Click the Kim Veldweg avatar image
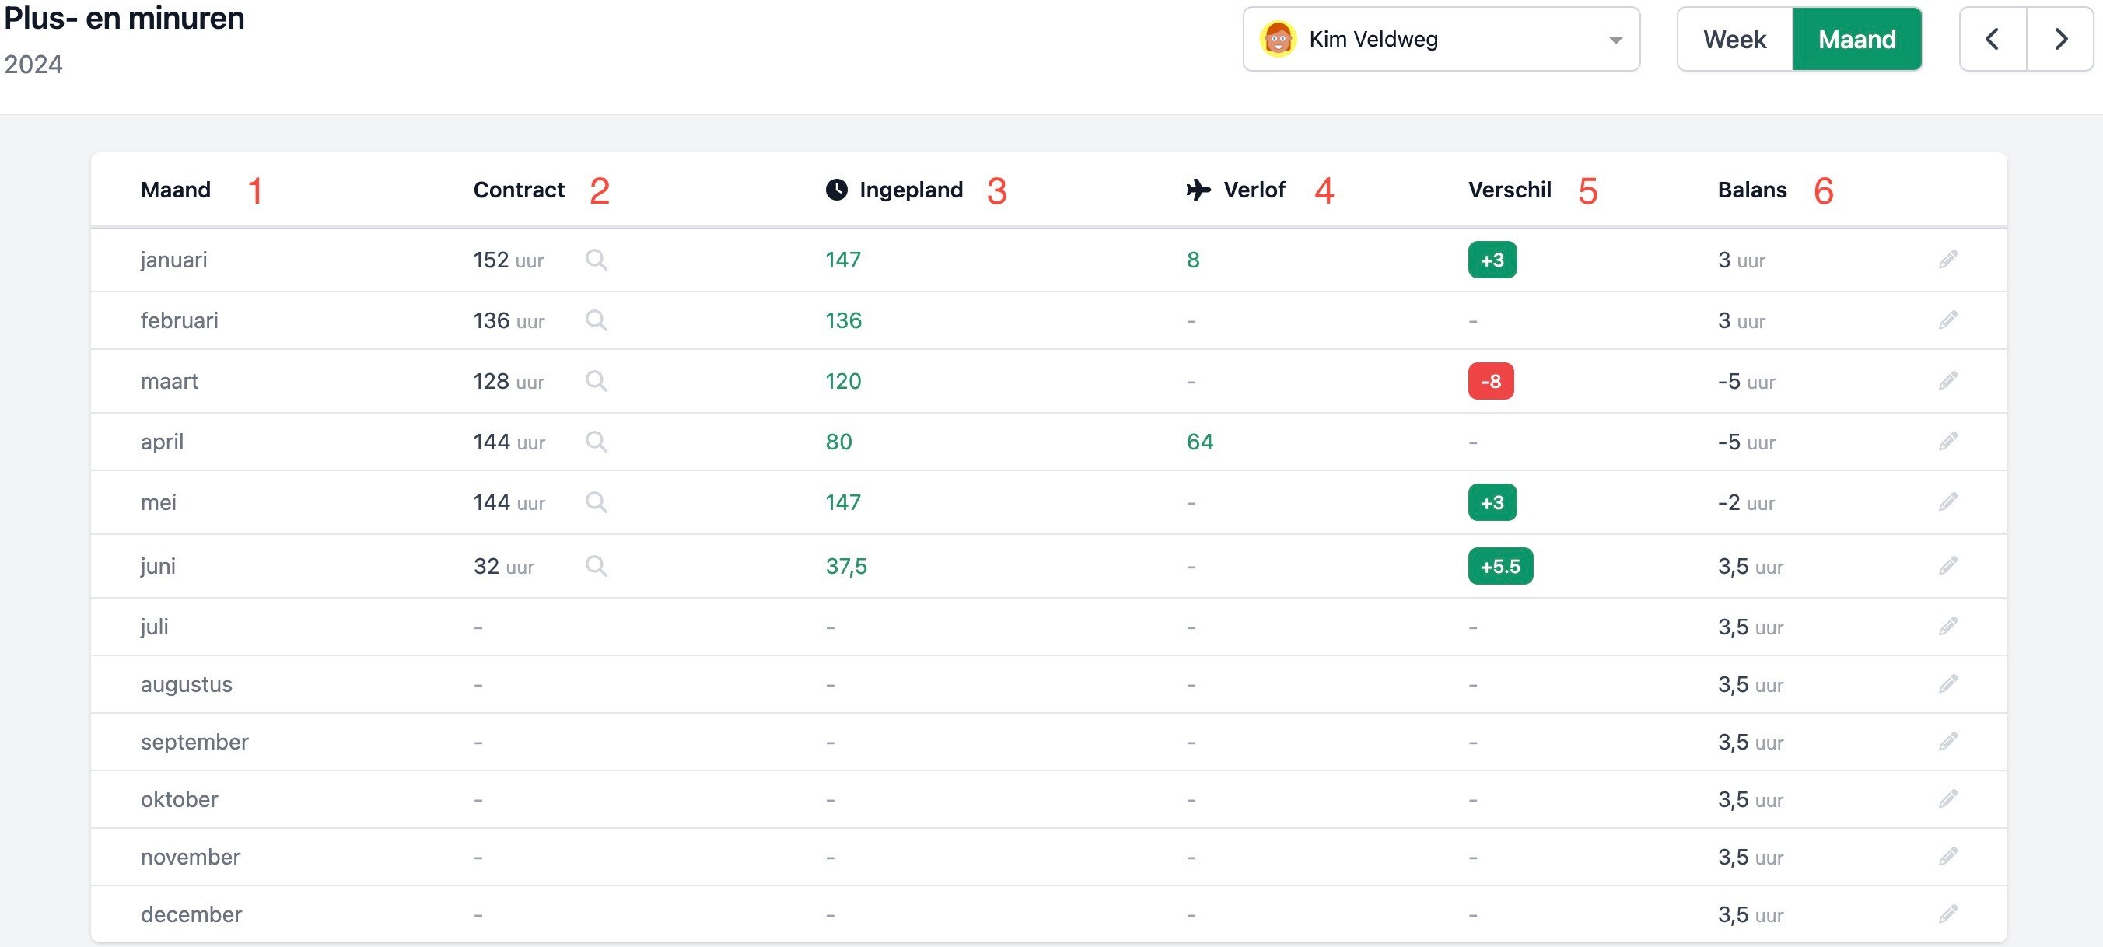This screenshot has height=947, width=2103. click(x=1278, y=39)
